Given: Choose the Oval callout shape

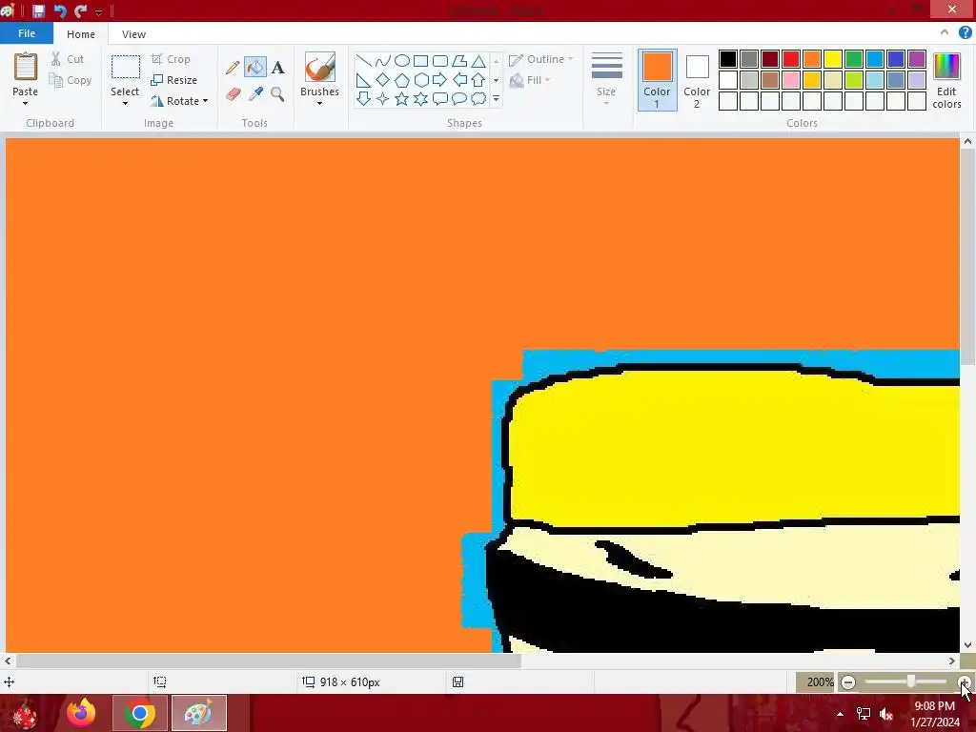Looking at the screenshot, I should (x=459, y=98).
